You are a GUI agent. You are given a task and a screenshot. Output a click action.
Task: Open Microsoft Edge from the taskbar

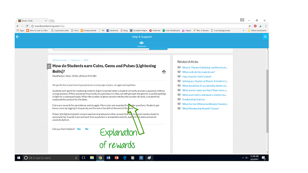[x=125, y=158]
